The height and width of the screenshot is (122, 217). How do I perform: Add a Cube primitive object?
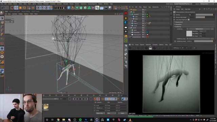pyautogui.click(x=69, y=8)
